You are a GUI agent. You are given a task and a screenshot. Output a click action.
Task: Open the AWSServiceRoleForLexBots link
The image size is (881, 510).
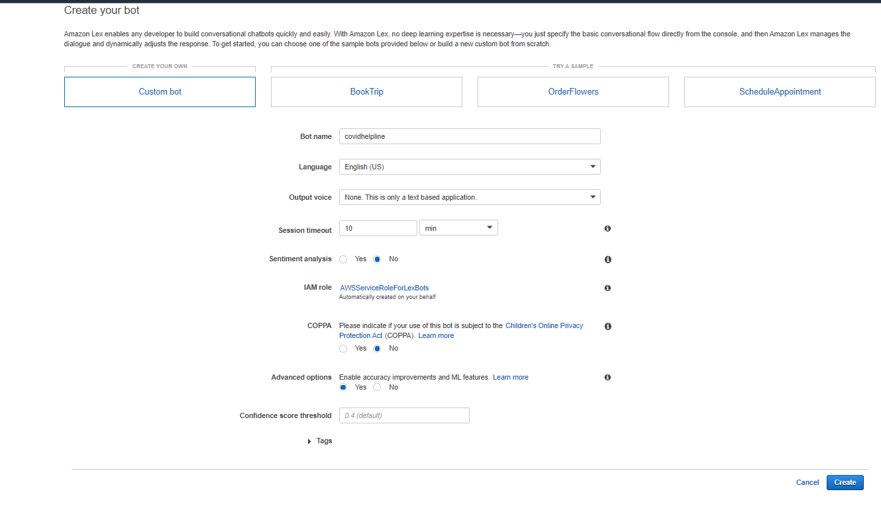point(384,288)
